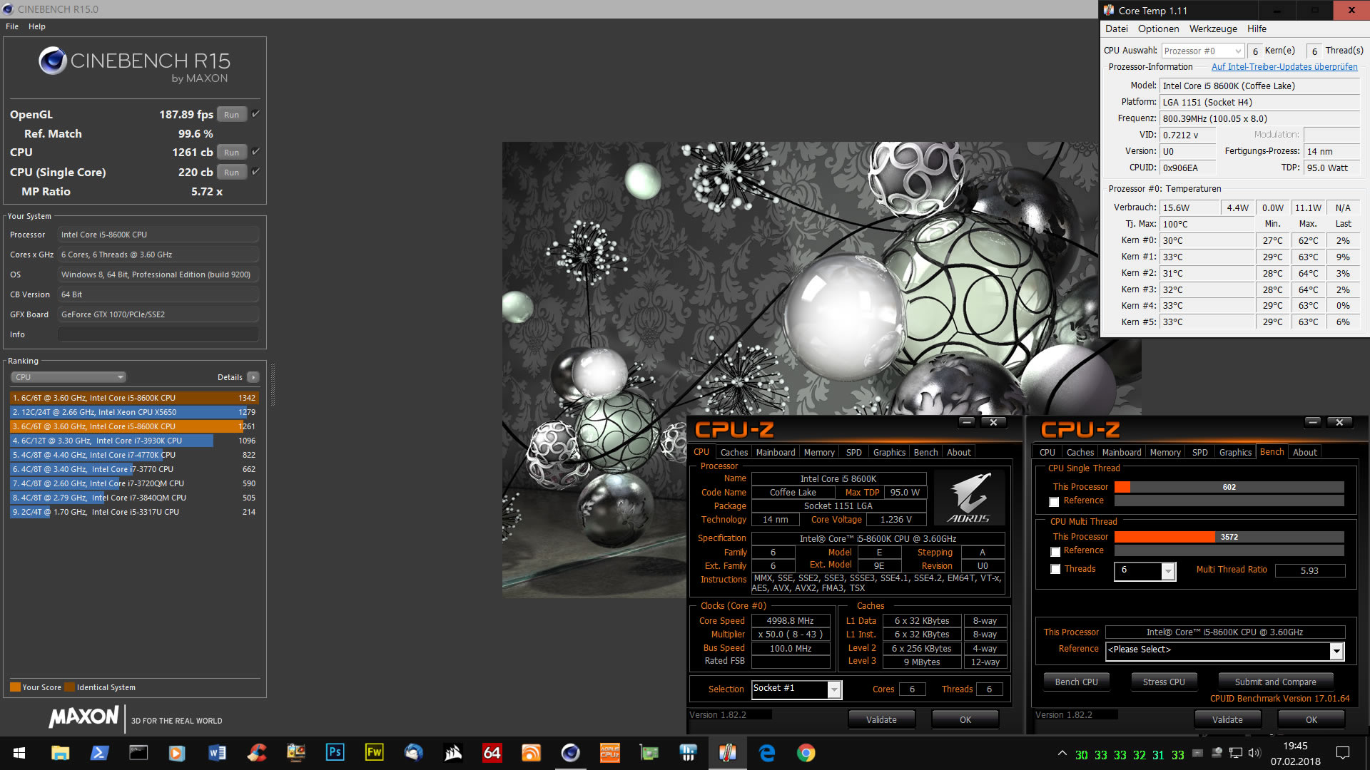The height and width of the screenshot is (770, 1370).
Task: Enable Reference checkbox under CPU Single Thread
Action: pos(1055,502)
